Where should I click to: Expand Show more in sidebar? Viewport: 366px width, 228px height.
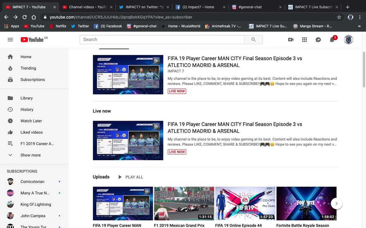(x=34, y=155)
